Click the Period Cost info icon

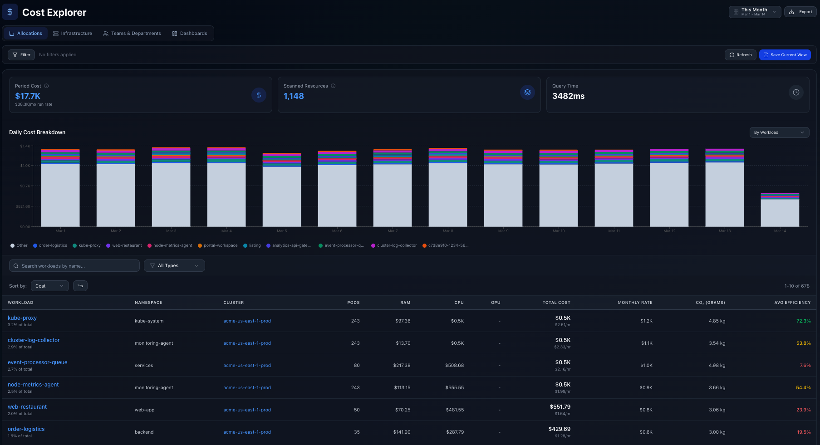pos(46,86)
